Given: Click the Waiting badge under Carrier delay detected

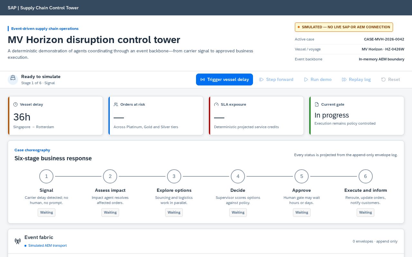Looking at the screenshot, I should pos(46,212).
